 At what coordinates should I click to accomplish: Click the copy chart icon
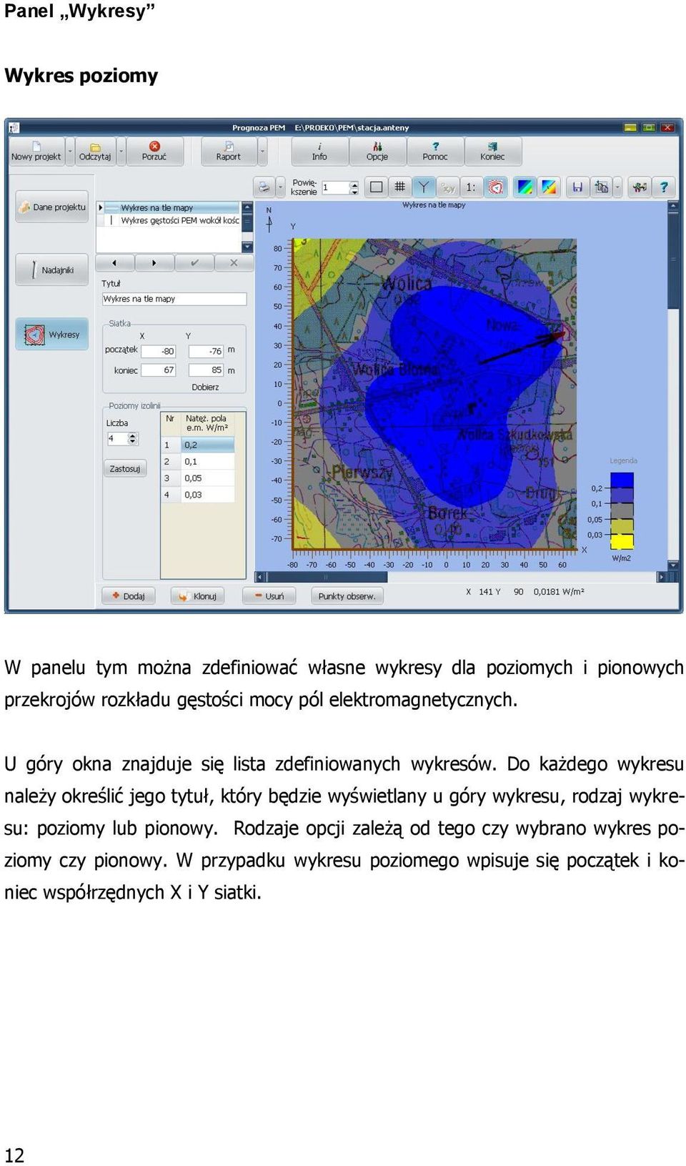[x=602, y=187]
